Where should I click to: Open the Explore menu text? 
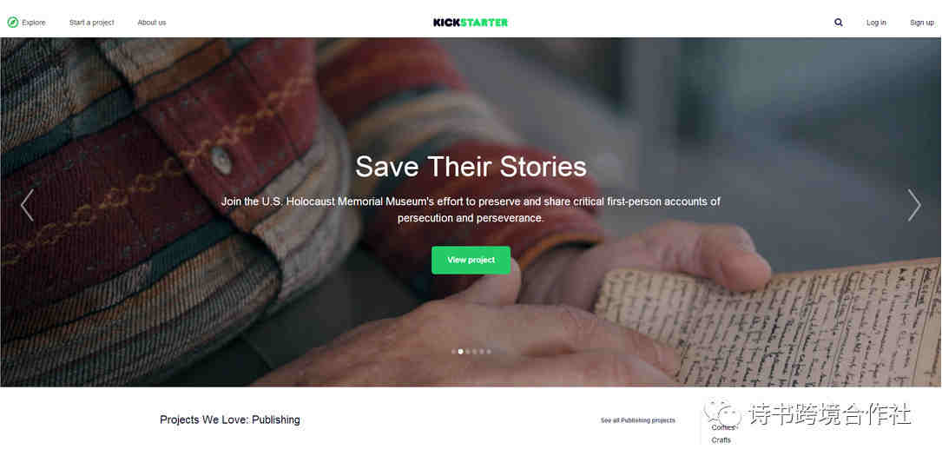pyautogui.click(x=34, y=23)
